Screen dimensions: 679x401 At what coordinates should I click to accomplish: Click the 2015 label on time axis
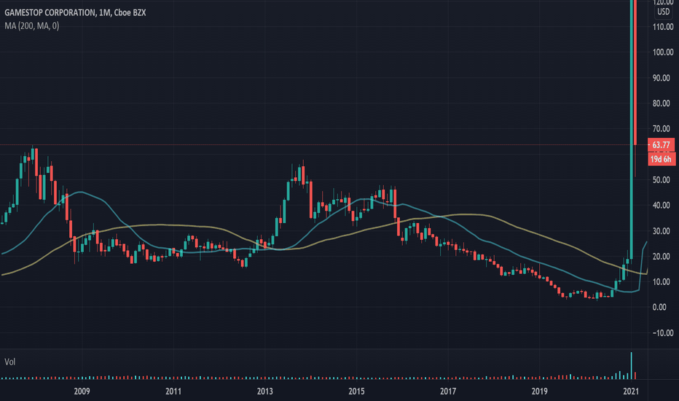click(356, 391)
